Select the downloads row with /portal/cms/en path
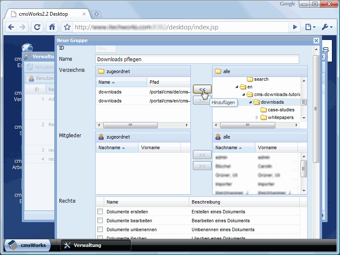 coord(143,101)
